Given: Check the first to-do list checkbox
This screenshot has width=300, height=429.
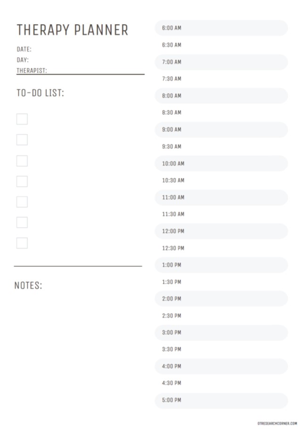Looking at the screenshot, I should tap(22, 119).
